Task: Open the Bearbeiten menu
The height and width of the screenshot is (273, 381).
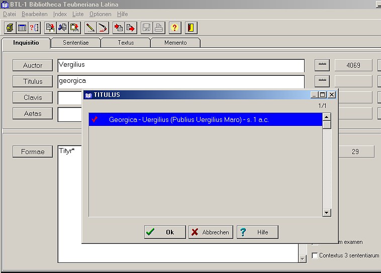Action: pyautogui.click(x=35, y=14)
